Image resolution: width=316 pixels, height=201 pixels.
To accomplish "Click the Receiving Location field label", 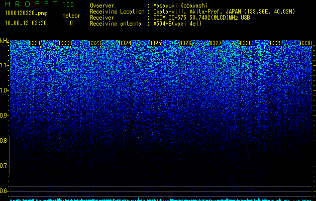I will 117,12.
